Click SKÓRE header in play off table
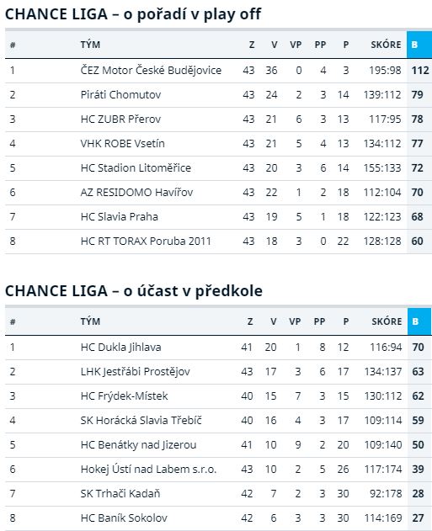Viewport: 432px width, 531px height. pos(386,45)
